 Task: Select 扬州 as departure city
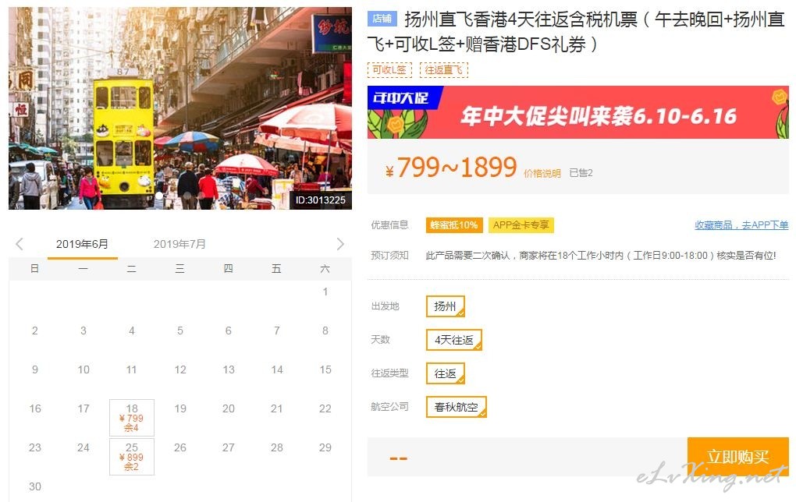pos(445,306)
